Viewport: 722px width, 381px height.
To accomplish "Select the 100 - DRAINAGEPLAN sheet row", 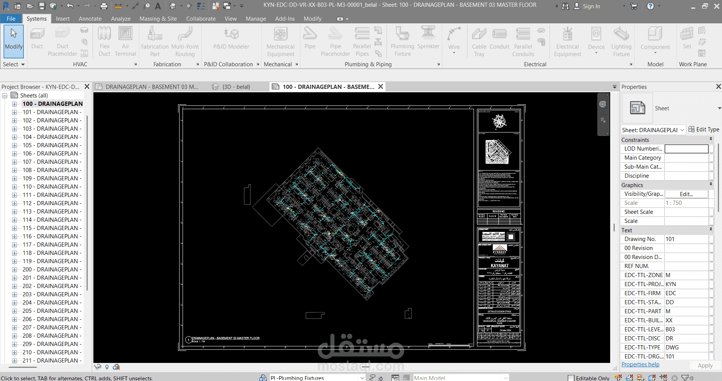I will tap(52, 104).
